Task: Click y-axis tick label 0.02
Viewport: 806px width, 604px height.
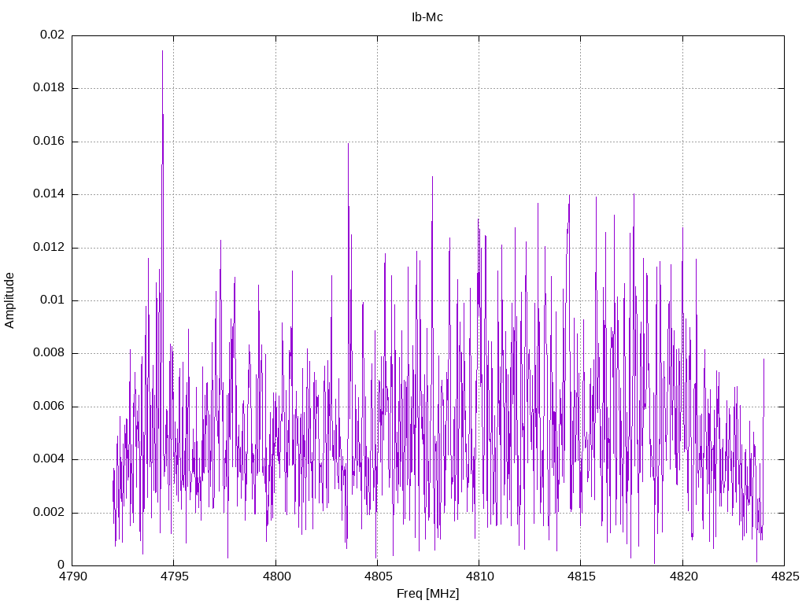Action: [x=53, y=35]
